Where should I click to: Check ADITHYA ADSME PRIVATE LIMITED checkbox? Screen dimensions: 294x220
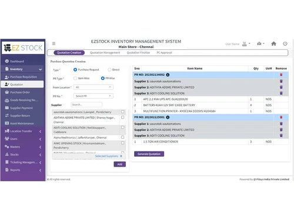coord(123,117)
